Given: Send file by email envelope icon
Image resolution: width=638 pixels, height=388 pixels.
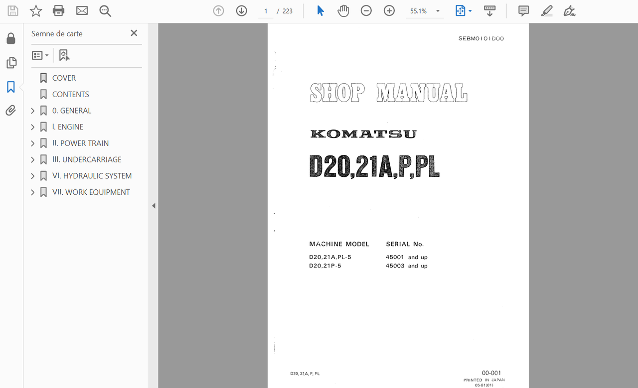Looking at the screenshot, I should tap(82, 11).
